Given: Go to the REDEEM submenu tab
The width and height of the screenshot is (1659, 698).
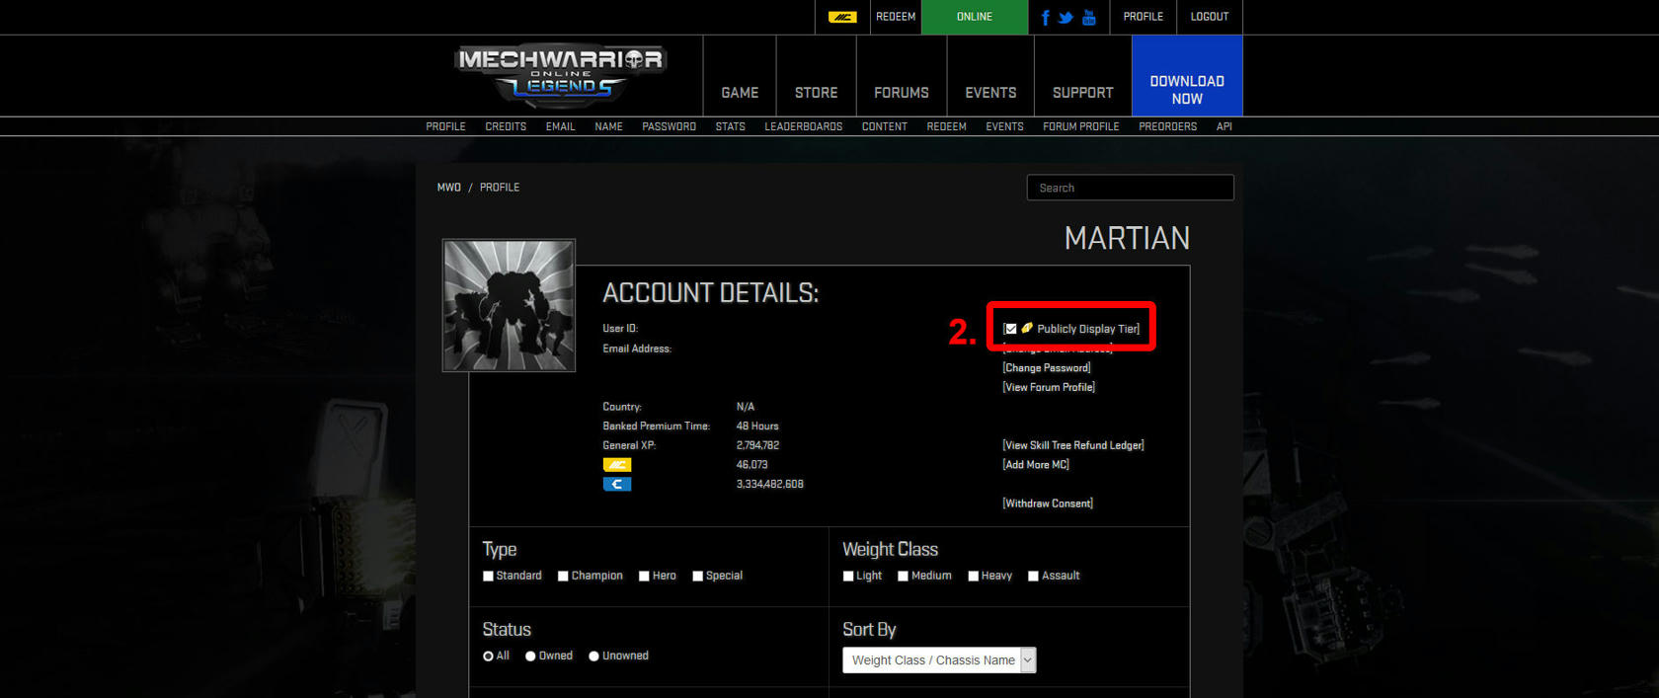Looking at the screenshot, I should point(946,126).
